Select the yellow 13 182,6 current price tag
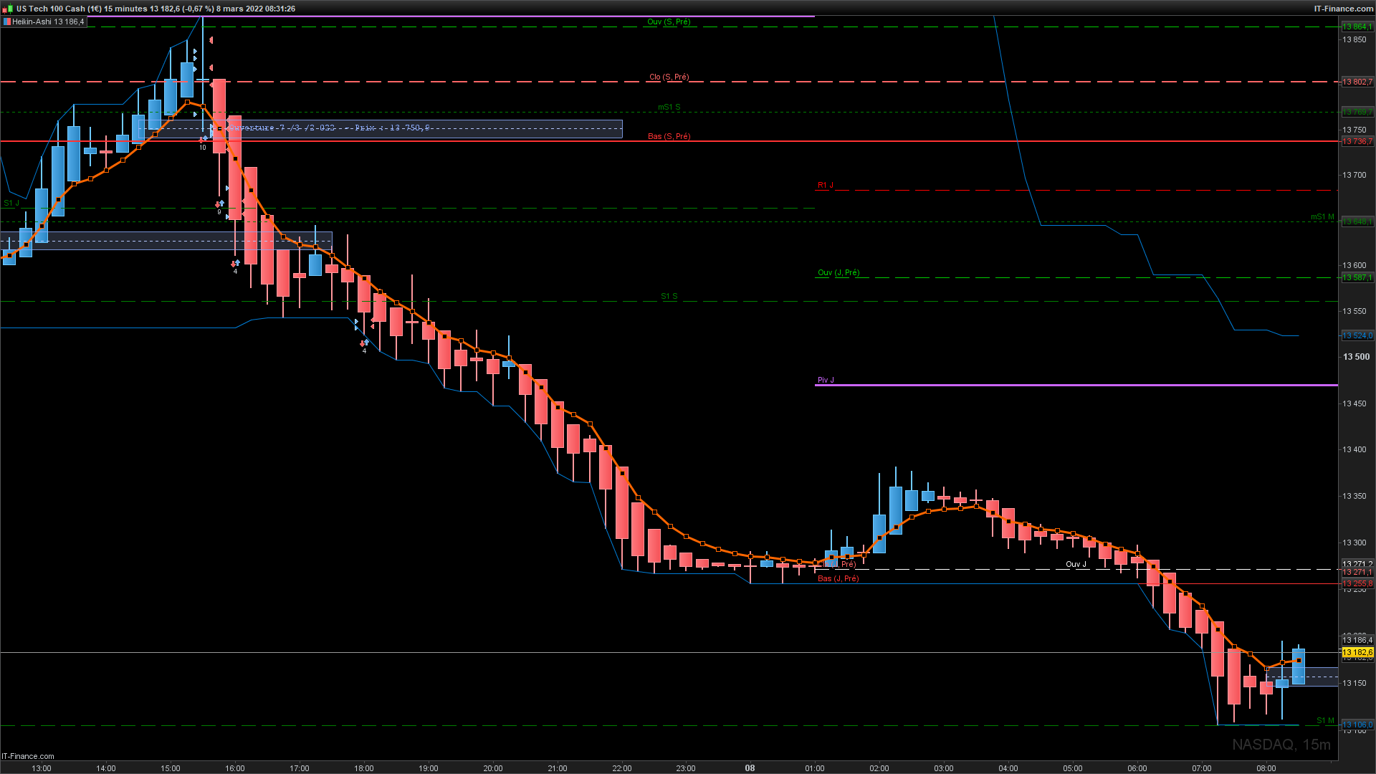1376x774 pixels. pyautogui.click(x=1357, y=652)
